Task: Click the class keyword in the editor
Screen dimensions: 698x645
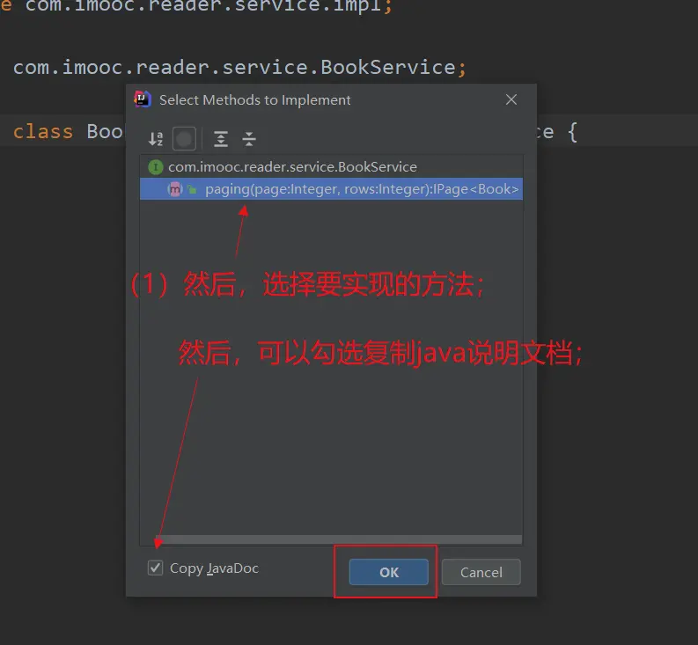Action: tap(43, 132)
